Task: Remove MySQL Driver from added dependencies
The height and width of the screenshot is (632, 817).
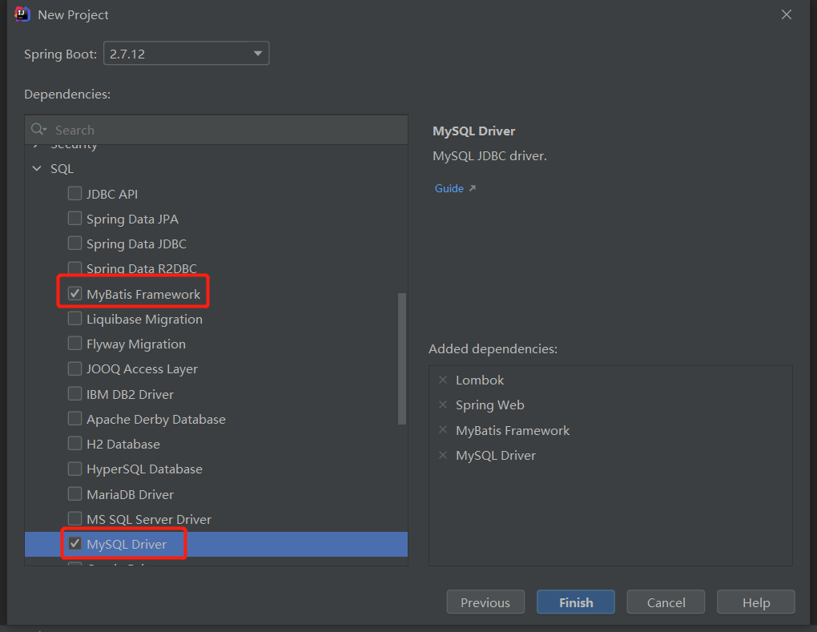Action: [x=443, y=455]
